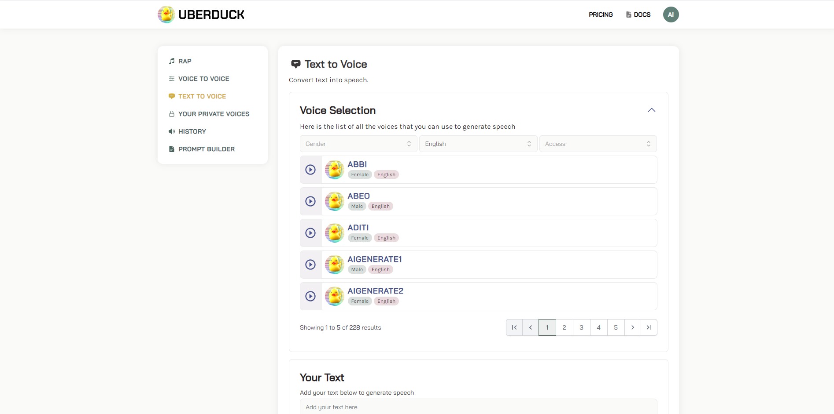This screenshot has height=414, width=834.
Task: Play the AIGENERATE1 voice sample
Action: [310, 265]
